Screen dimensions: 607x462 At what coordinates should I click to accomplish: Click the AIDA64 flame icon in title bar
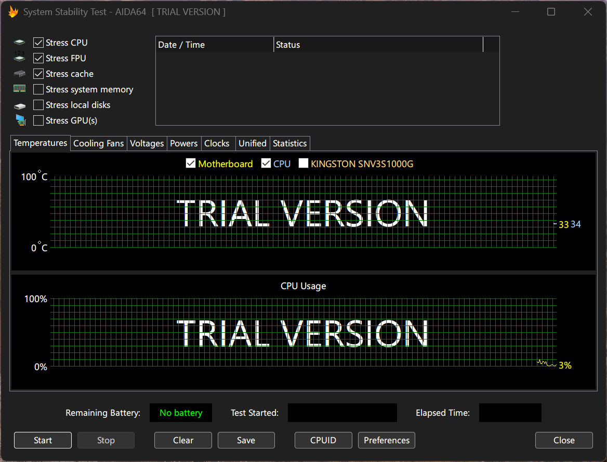tap(13, 12)
